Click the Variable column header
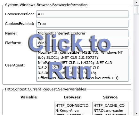The image size is (139, 116). (29, 97)
